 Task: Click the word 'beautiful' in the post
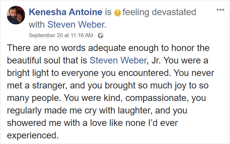pos(24,60)
